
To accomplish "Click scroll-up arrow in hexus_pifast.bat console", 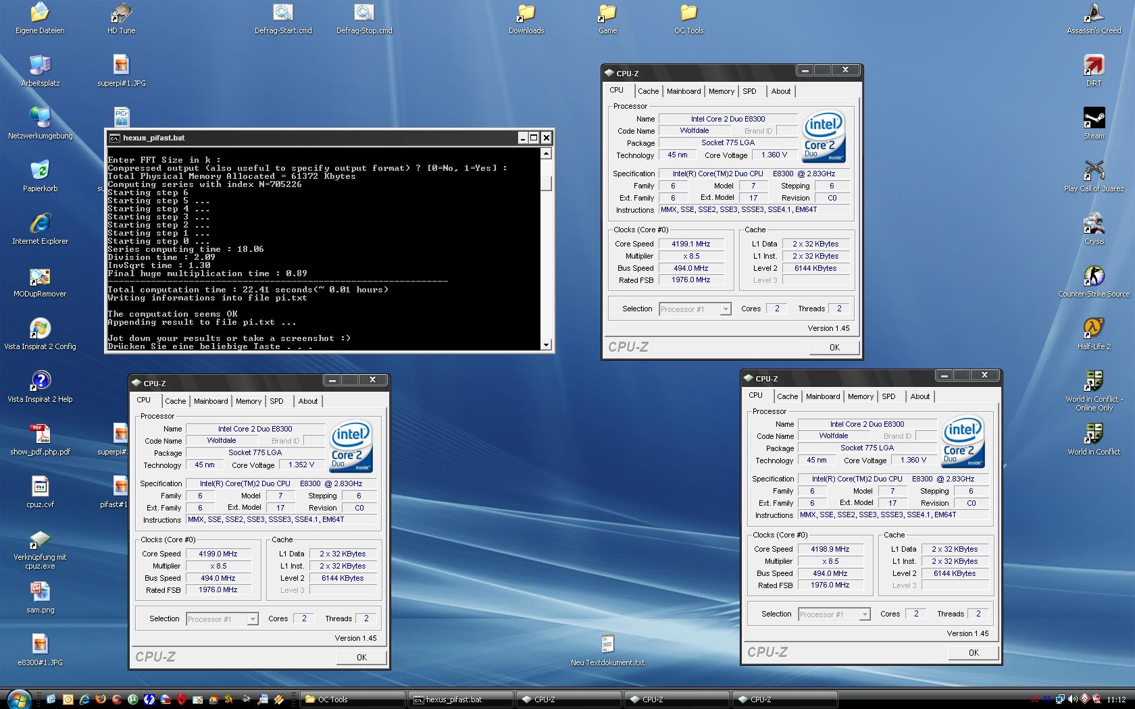I will (x=547, y=153).
